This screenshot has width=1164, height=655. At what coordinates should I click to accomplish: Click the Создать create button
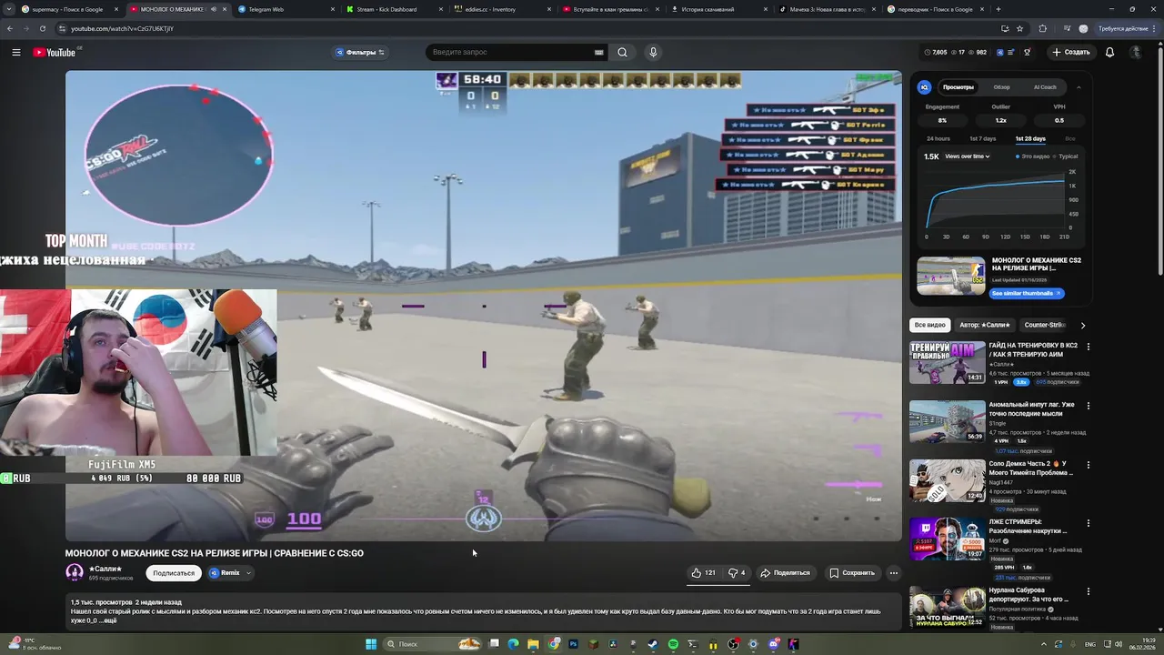1070,52
